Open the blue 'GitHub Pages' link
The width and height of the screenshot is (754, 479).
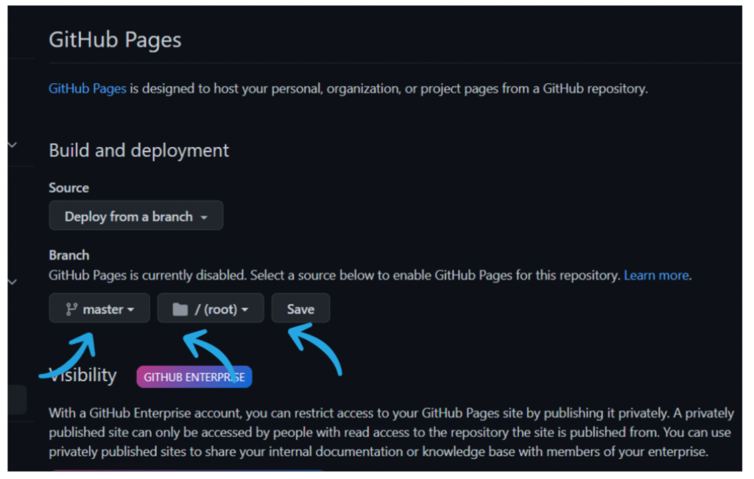pyautogui.click(x=87, y=88)
